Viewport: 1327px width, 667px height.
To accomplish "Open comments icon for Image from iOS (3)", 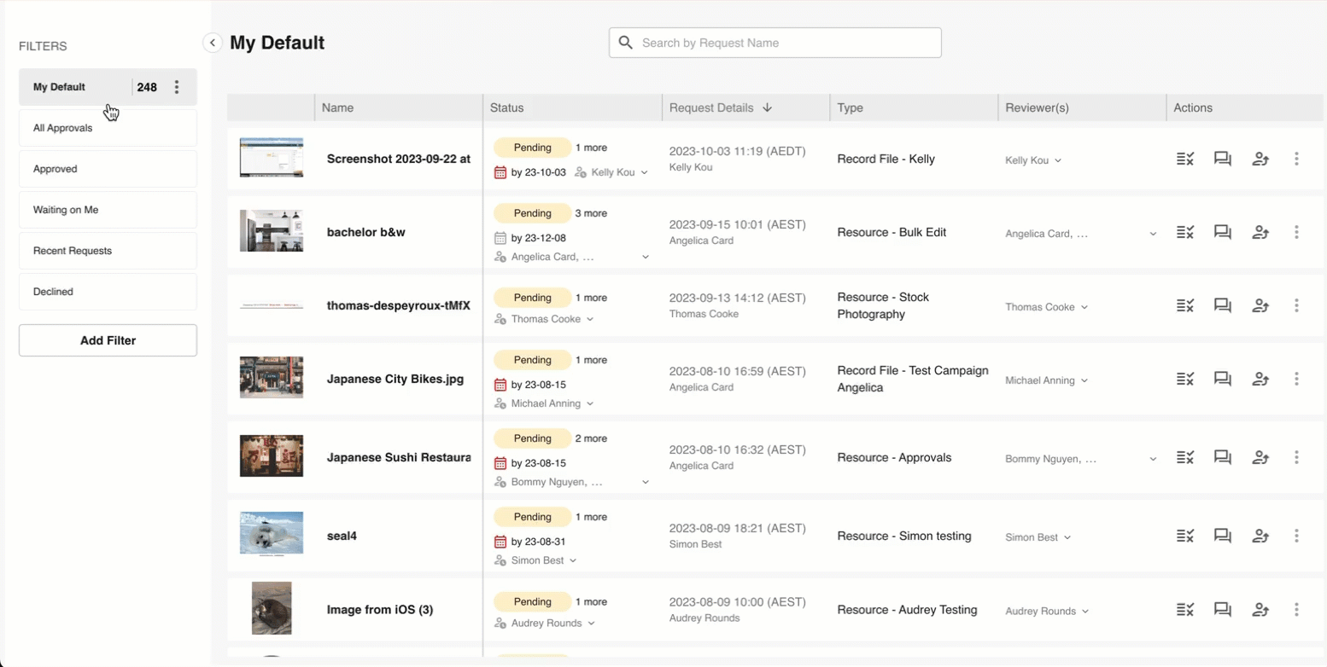I will (x=1222, y=609).
